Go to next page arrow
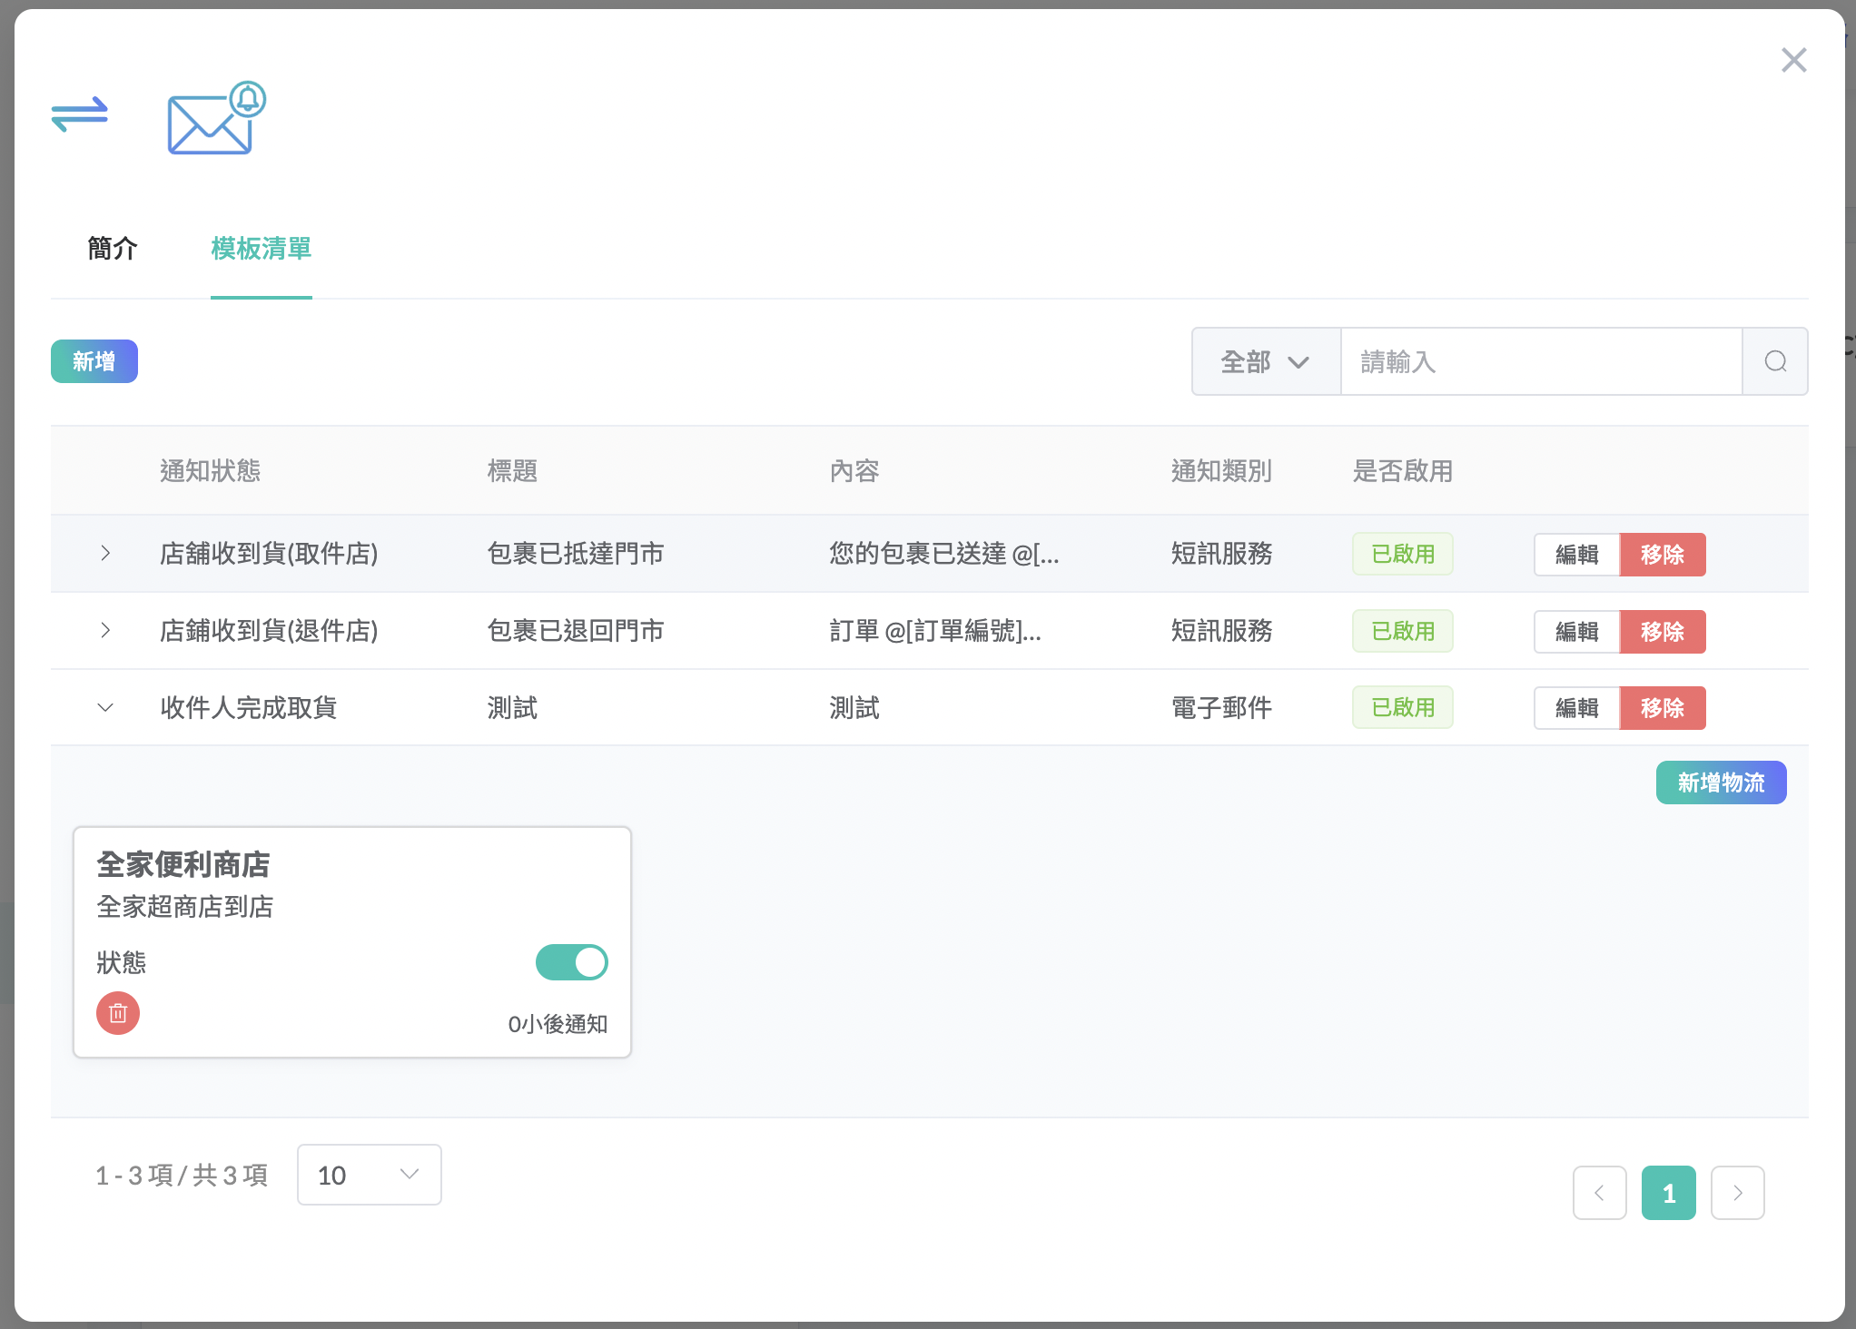Viewport: 1856px width, 1329px height. tap(1737, 1193)
